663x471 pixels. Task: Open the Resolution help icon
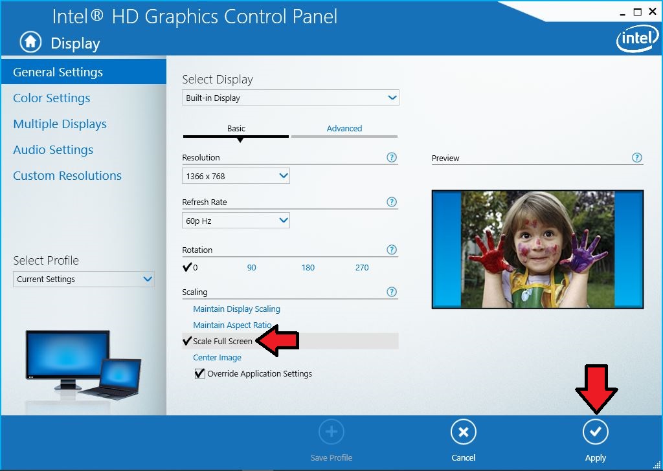click(x=392, y=158)
